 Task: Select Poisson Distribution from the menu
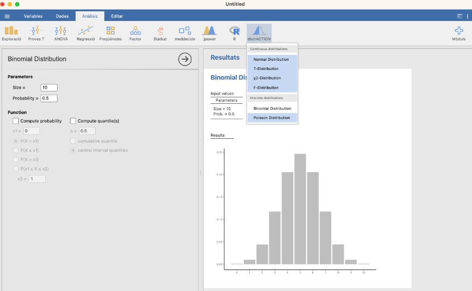click(272, 118)
